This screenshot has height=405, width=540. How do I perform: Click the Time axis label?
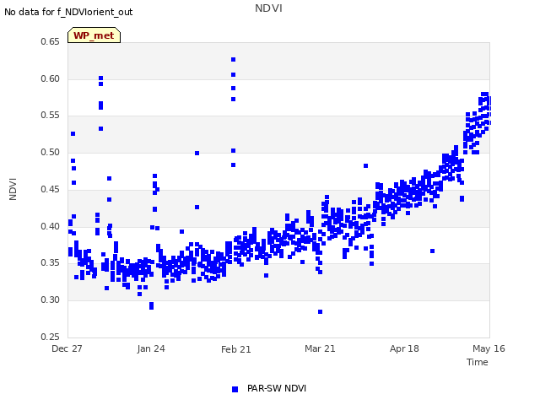[478, 362]
